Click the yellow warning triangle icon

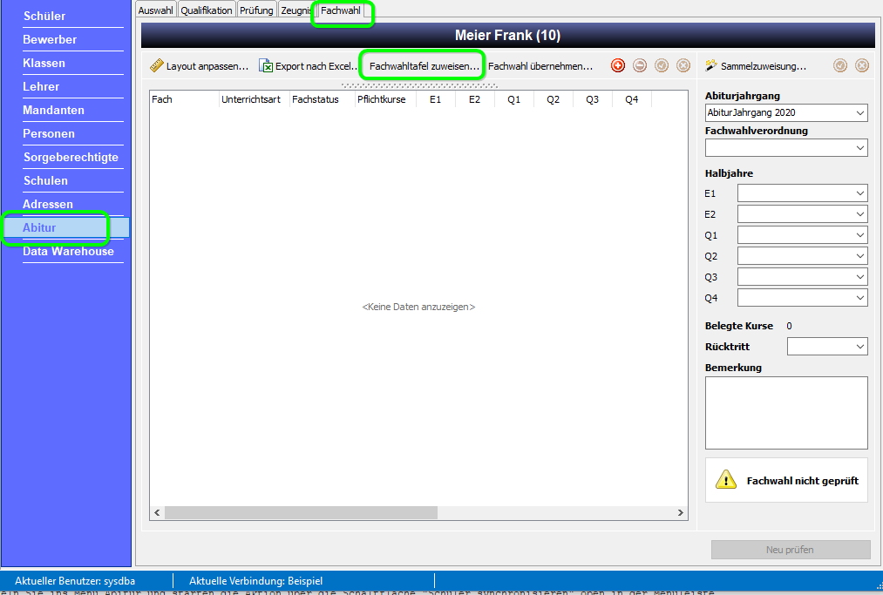tap(726, 480)
